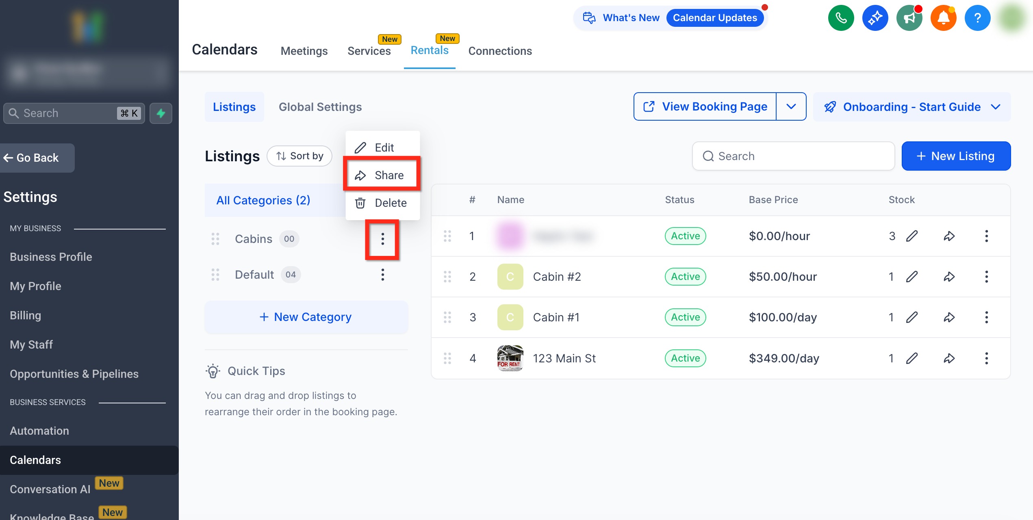Viewport: 1033px width, 520px height.
Task: Expand View Booking Page dropdown arrow
Action: tap(791, 106)
